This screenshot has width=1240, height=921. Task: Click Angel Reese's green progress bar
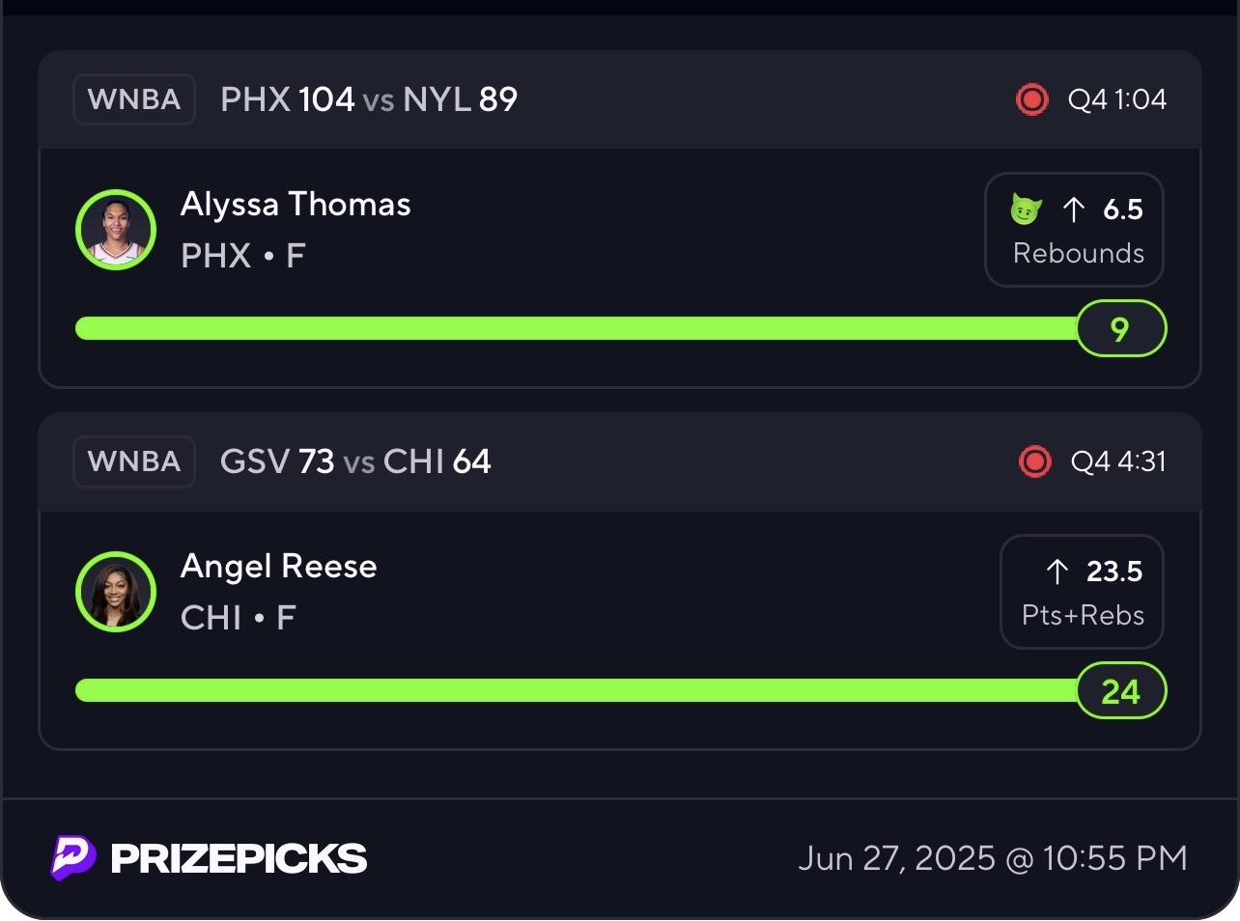click(576, 690)
